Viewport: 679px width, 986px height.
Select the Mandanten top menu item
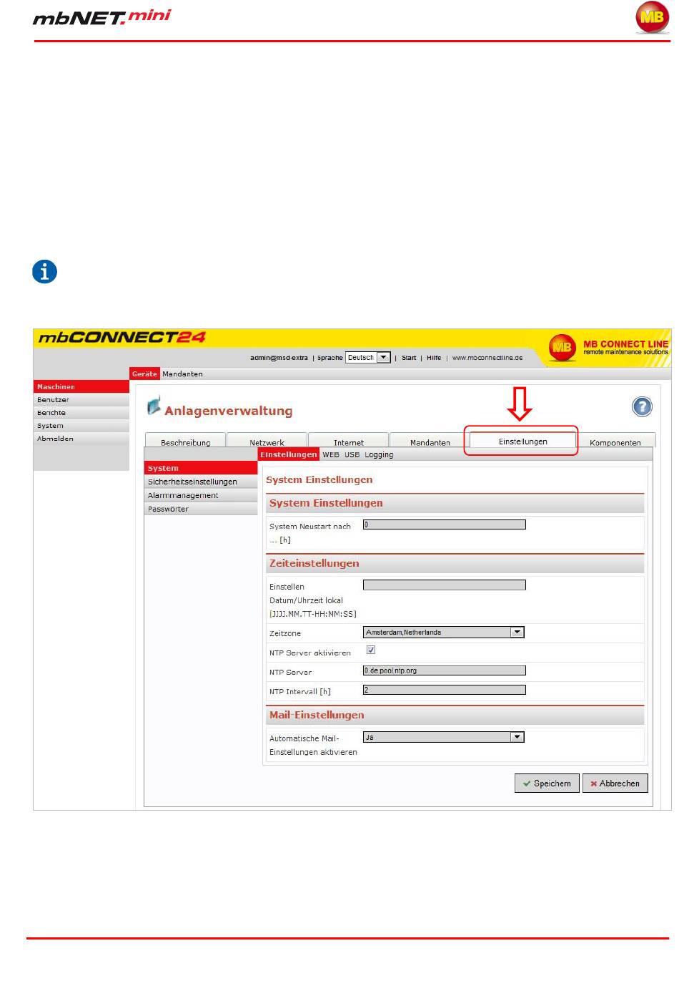[x=182, y=374]
